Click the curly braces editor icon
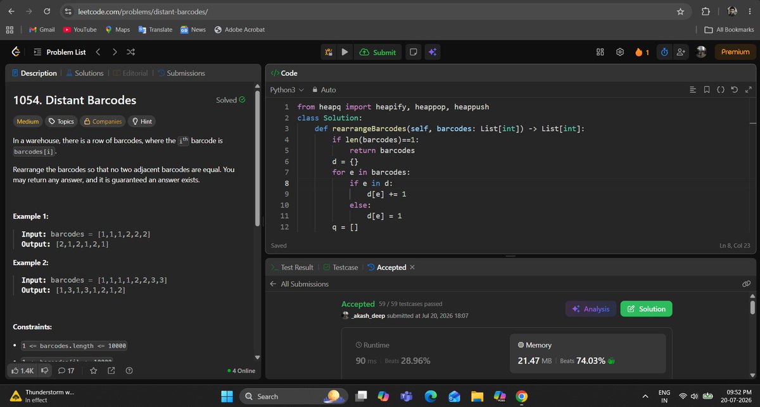The width and height of the screenshot is (760, 407). pyautogui.click(x=720, y=90)
